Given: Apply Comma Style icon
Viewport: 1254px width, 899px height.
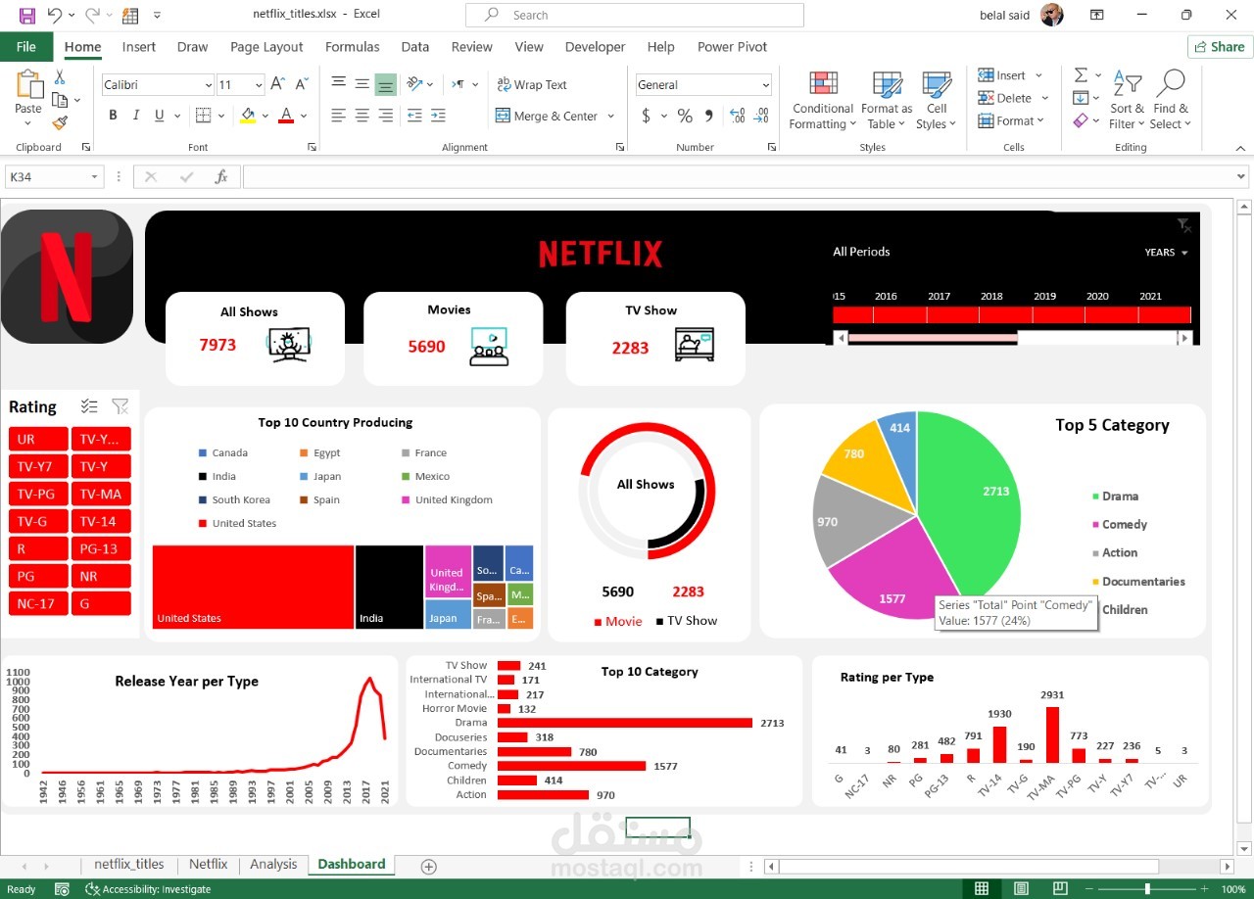Looking at the screenshot, I should (709, 116).
